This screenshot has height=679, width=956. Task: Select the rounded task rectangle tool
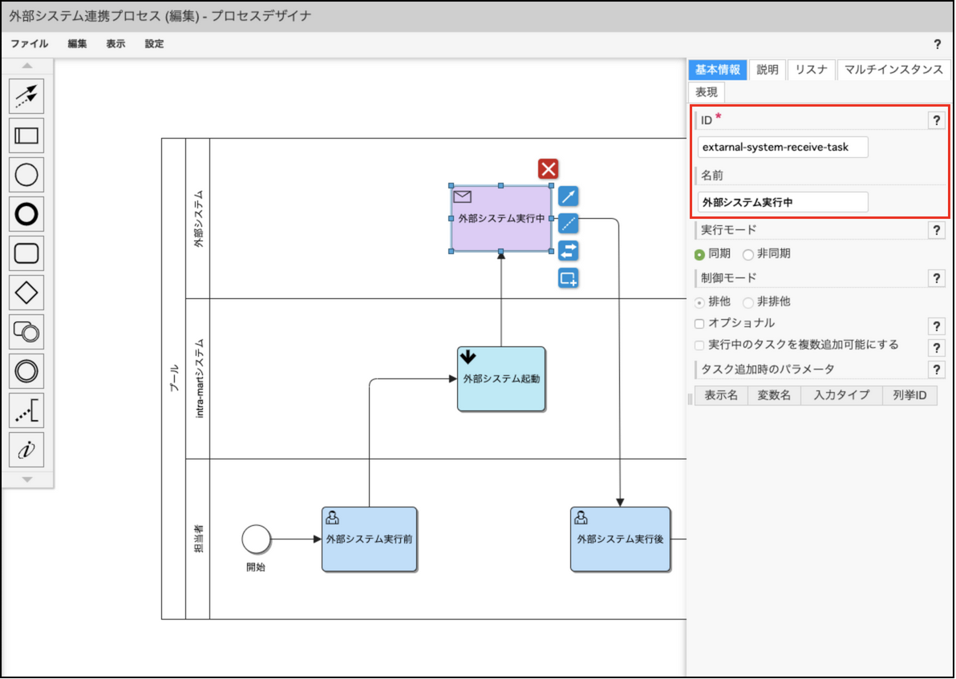coord(26,253)
